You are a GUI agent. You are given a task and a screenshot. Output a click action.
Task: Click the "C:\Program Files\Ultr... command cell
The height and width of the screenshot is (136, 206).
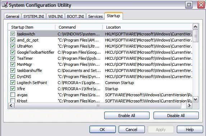78,46
